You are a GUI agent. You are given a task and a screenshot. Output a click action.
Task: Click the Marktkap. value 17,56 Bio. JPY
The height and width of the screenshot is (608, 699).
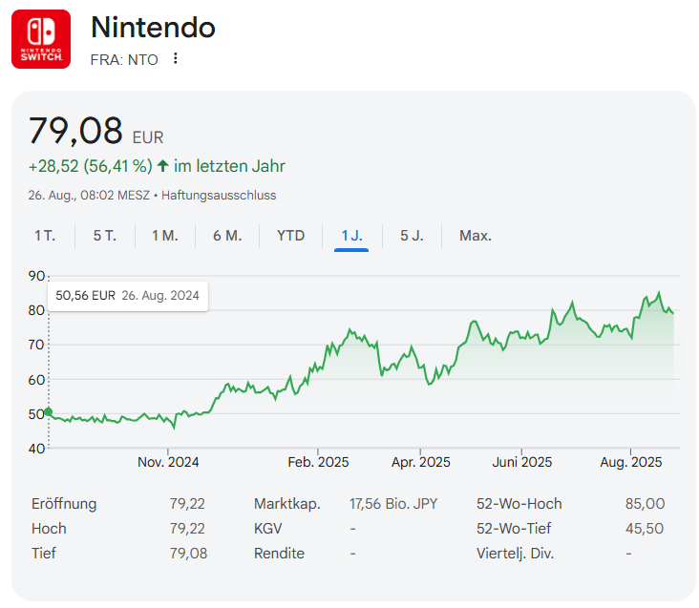click(x=393, y=504)
